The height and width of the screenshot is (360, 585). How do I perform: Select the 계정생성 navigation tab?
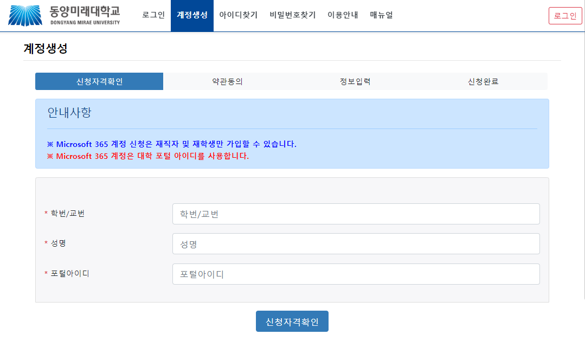tap(192, 15)
